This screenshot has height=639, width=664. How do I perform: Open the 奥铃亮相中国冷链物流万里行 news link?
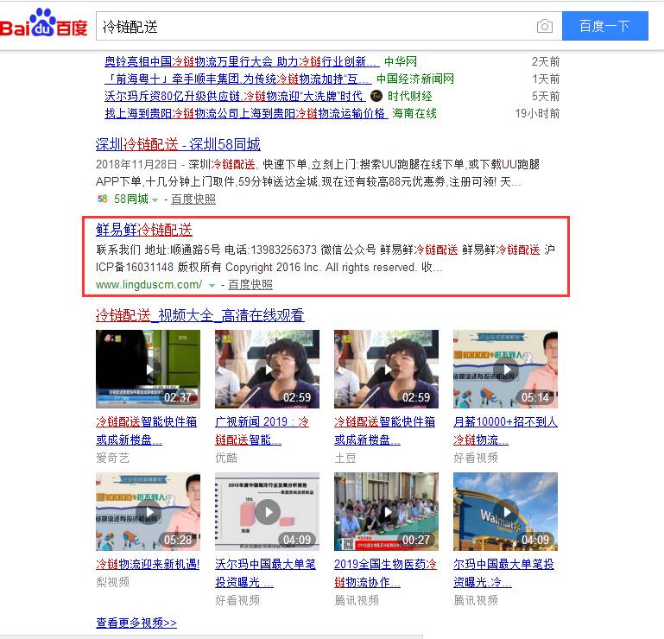coord(242,62)
